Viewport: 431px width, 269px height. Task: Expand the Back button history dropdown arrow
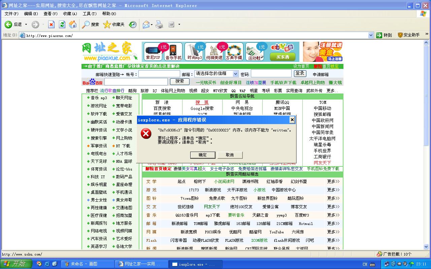(26, 25)
